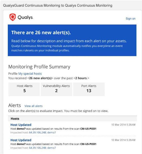Click 'Read below for description' banner sentence
Image resolution: width=142 pixels, height=154 pixels.
[x=69, y=41]
